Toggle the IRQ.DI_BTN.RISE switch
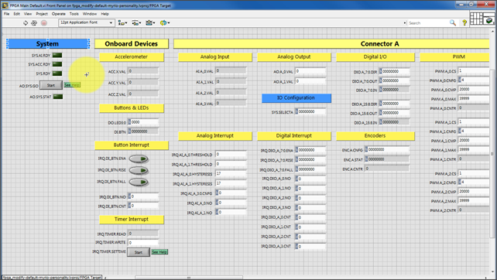497x280 pixels. click(x=139, y=170)
